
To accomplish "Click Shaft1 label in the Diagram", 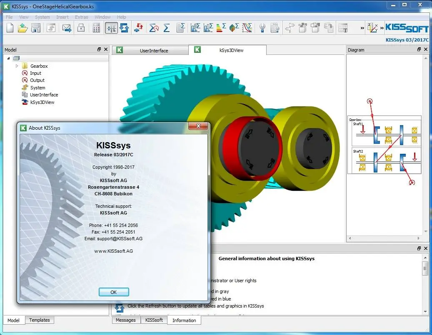I will [x=358, y=124].
